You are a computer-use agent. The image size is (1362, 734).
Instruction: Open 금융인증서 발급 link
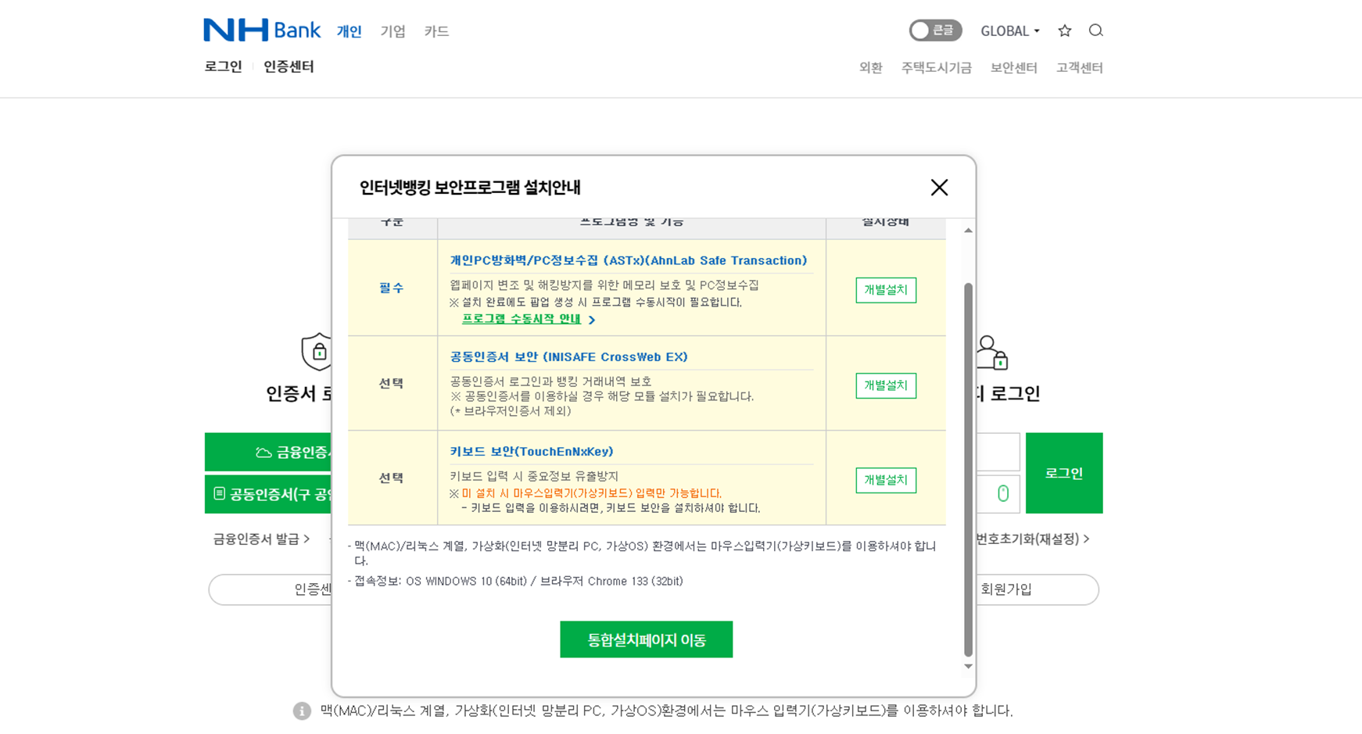tap(261, 539)
